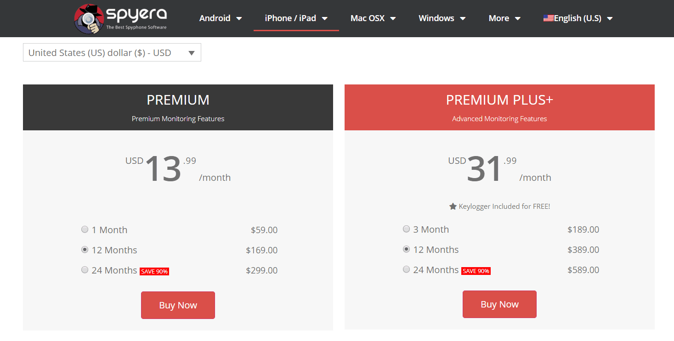Screen dimensions: 674x341
Task: Expand the More menu
Action: [x=504, y=18]
